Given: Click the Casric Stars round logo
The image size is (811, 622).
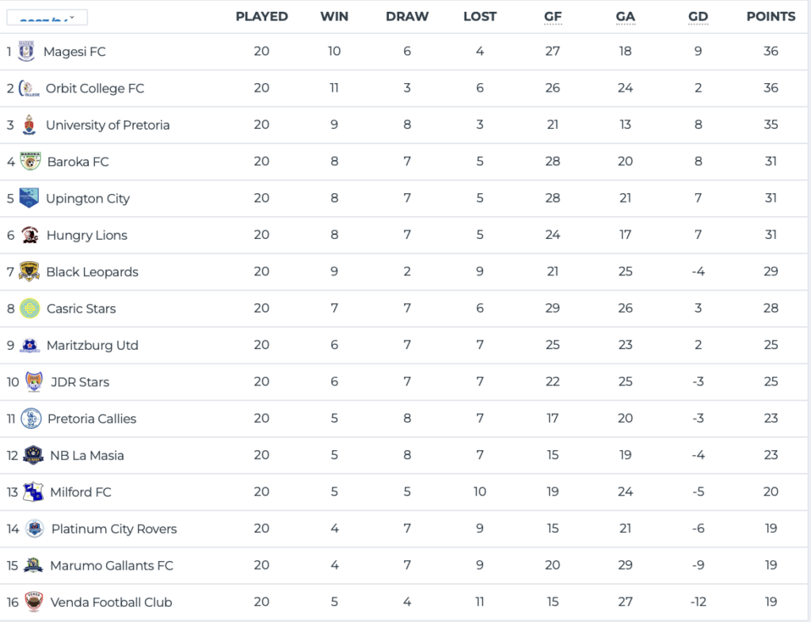Looking at the screenshot, I should click(29, 309).
